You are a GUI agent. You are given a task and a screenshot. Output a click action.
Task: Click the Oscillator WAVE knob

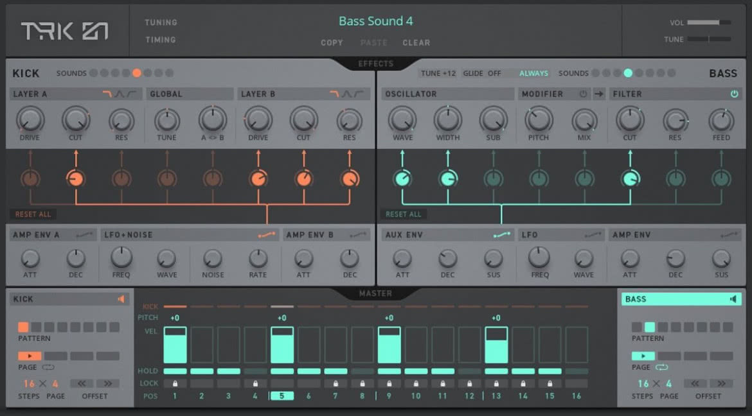(402, 120)
